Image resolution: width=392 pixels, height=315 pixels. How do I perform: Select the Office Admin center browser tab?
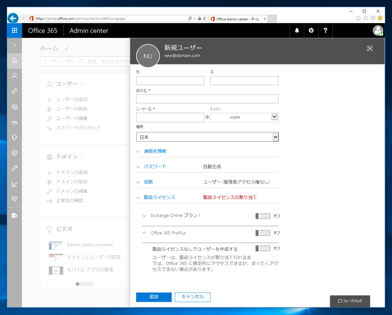(x=238, y=19)
